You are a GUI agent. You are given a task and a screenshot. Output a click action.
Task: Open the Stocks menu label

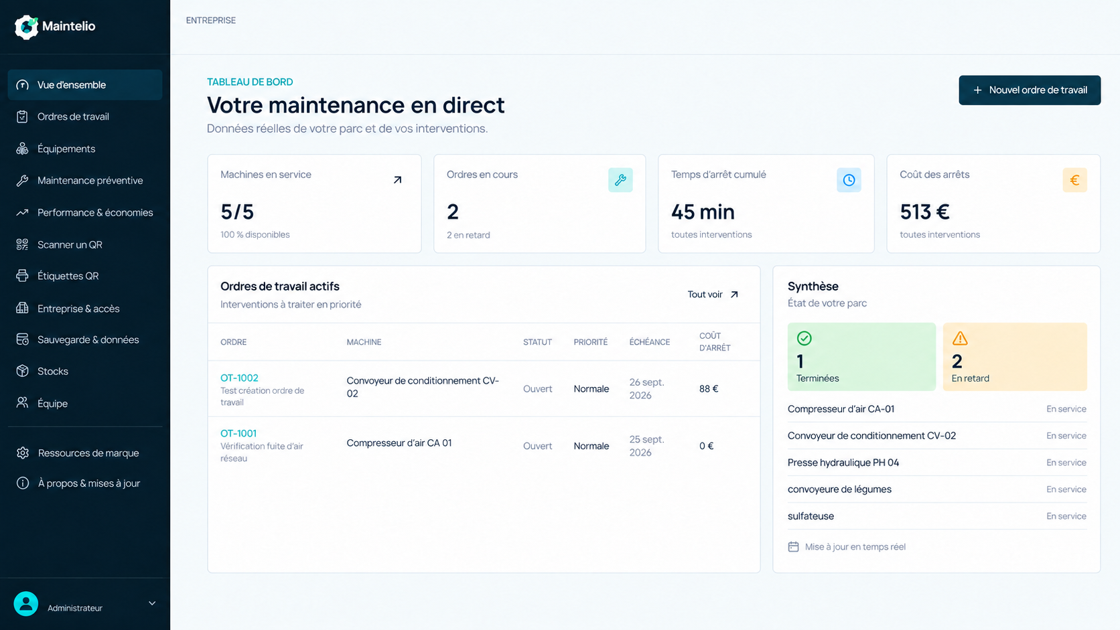tap(53, 371)
